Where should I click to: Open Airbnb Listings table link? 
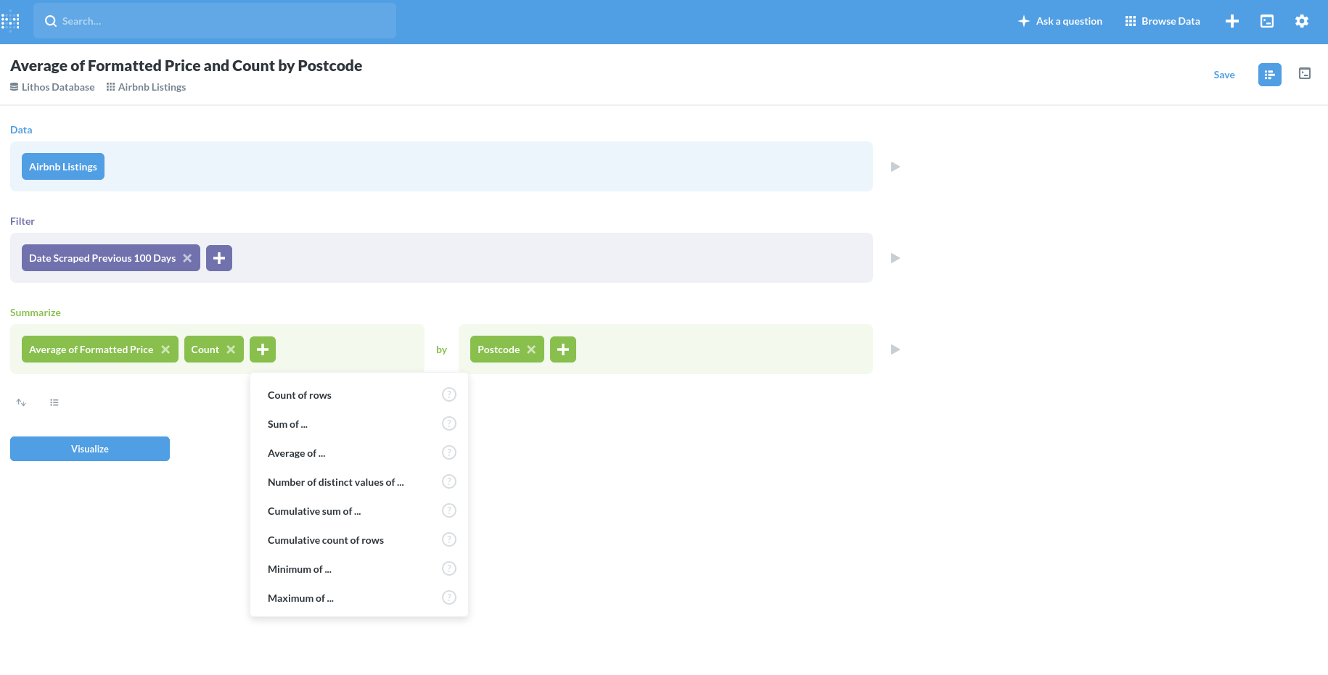146,87
